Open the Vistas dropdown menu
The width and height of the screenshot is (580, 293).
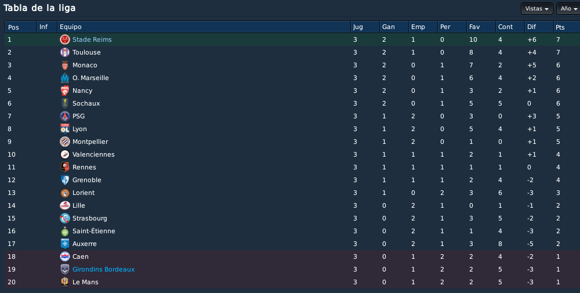click(x=536, y=9)
